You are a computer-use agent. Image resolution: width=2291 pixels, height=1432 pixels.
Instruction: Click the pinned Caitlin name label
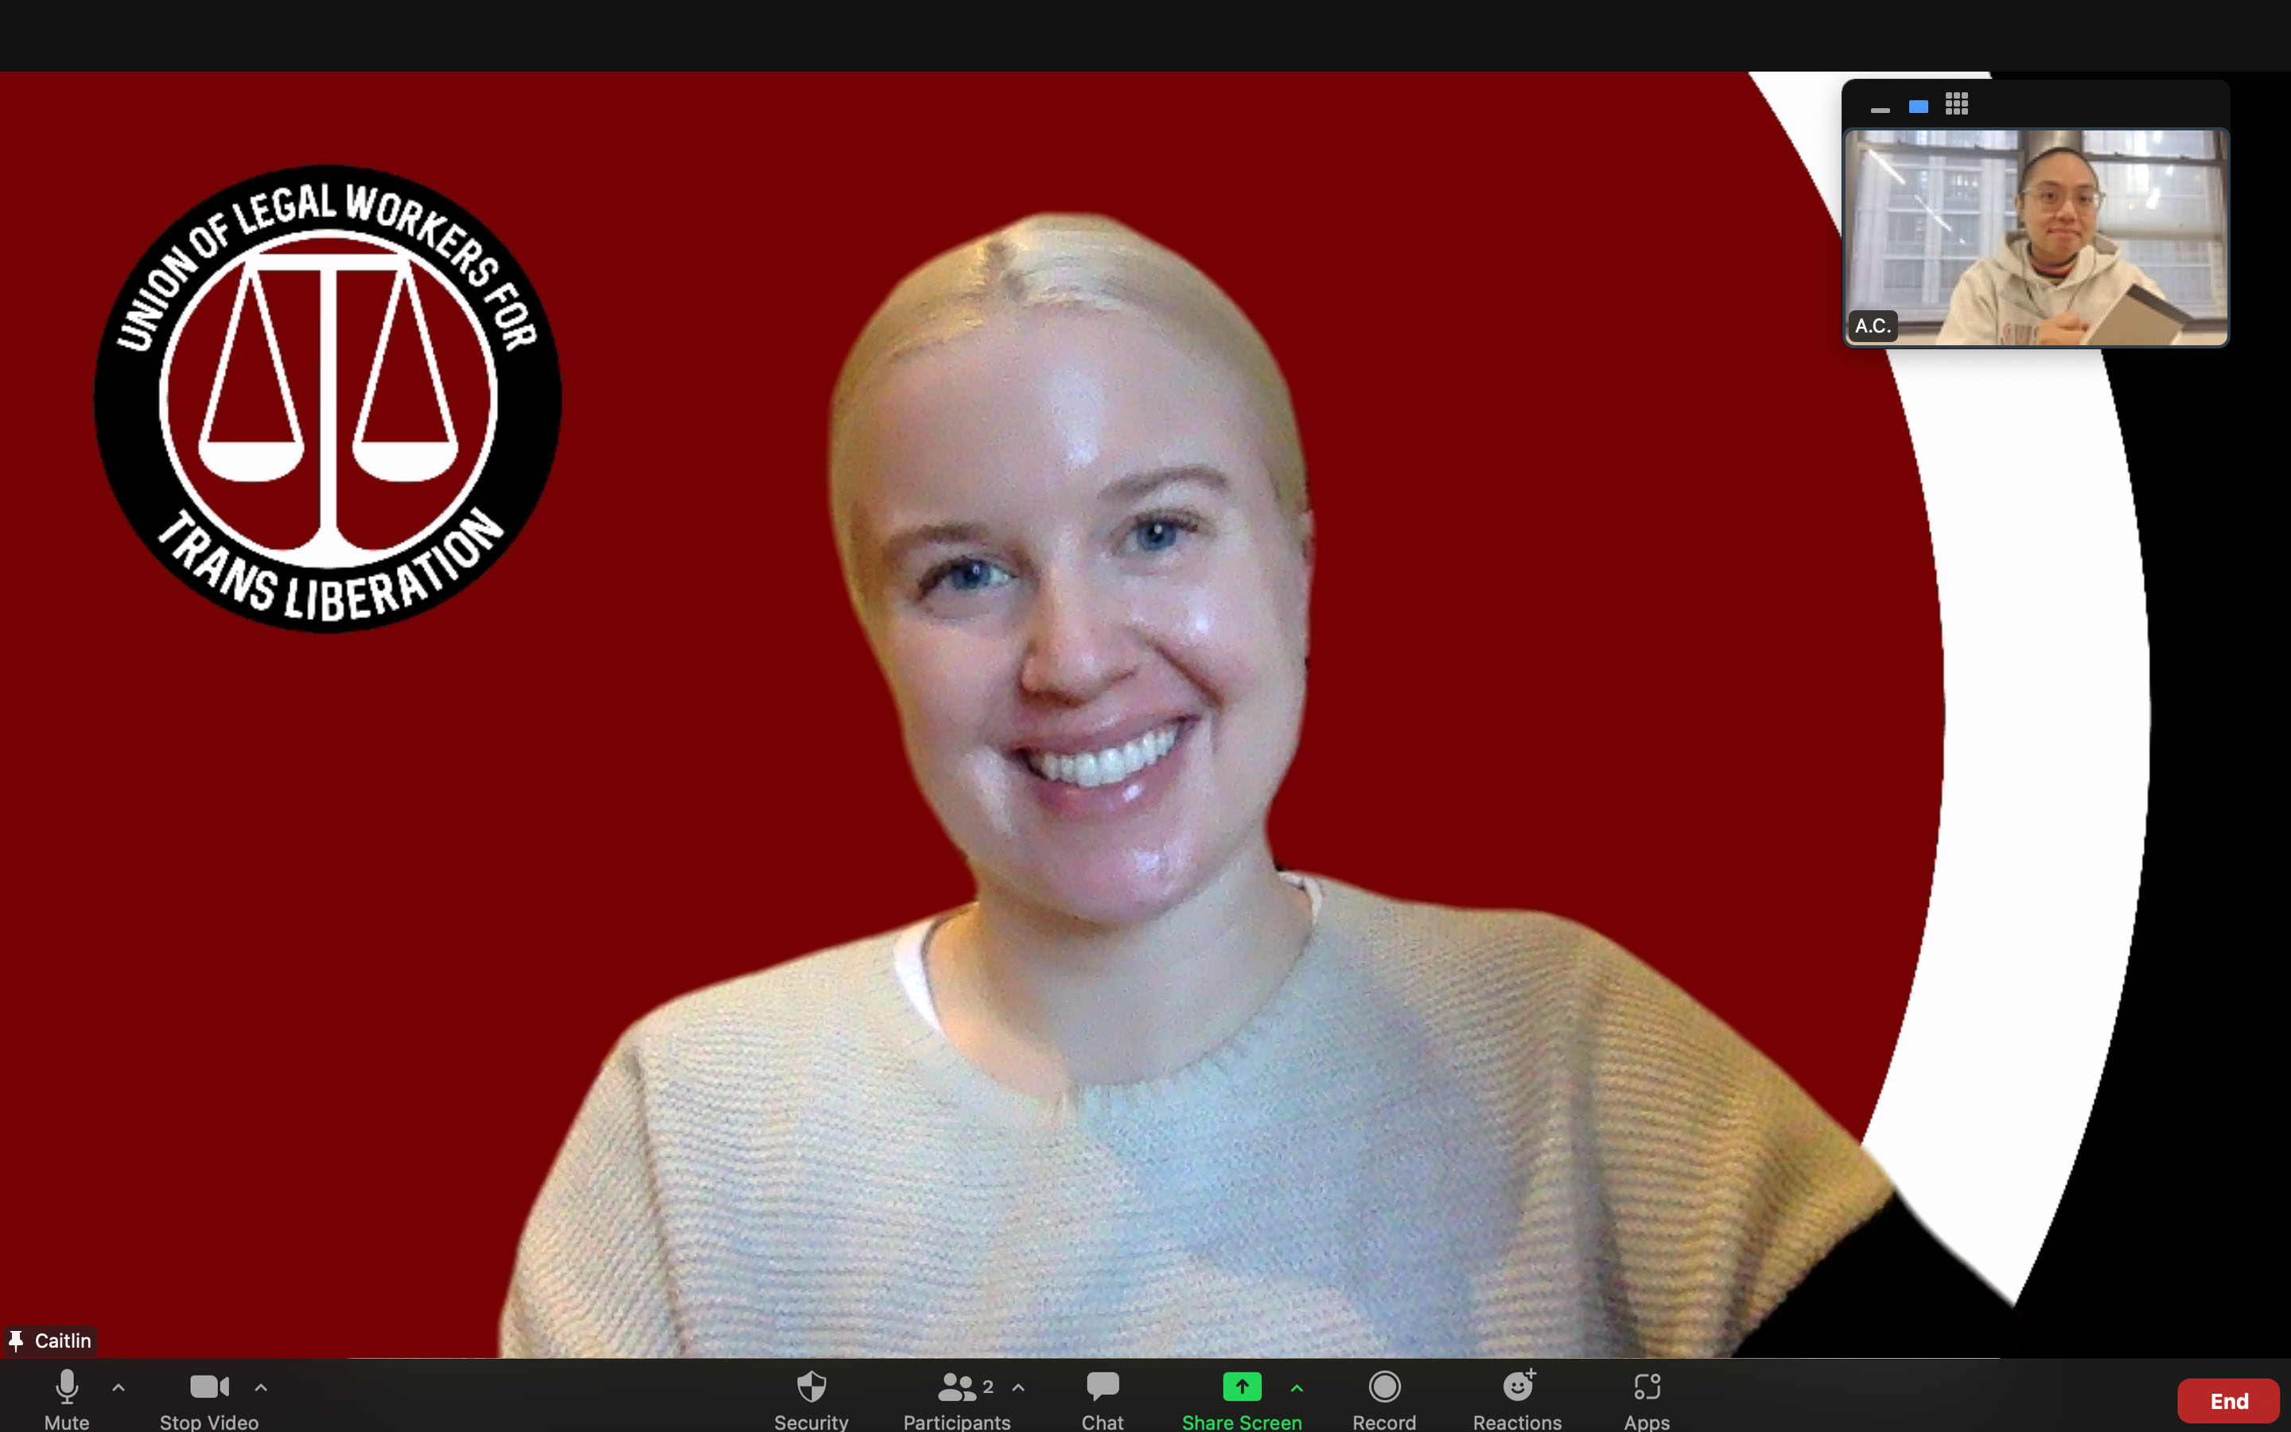51,1341
